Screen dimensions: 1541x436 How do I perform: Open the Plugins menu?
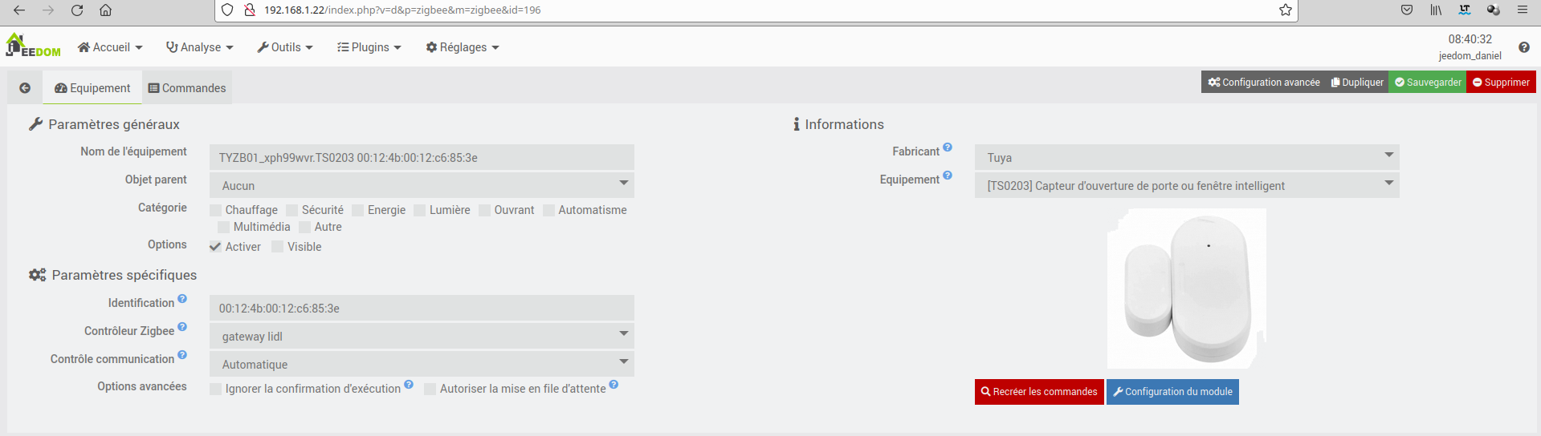pos(369,47)
